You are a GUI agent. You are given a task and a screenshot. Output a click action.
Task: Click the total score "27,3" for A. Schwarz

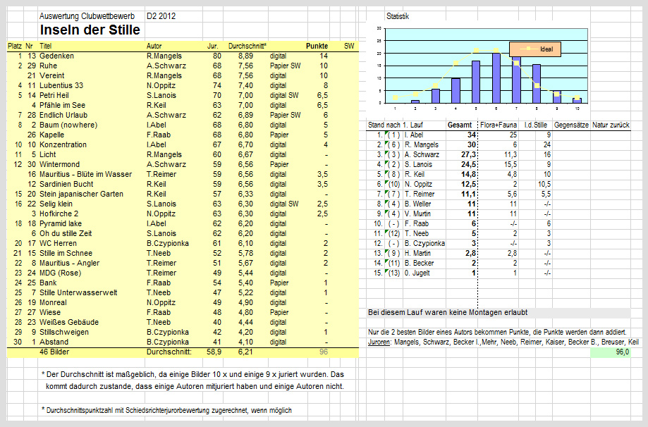pyautogui.click(x=468, y=155)
